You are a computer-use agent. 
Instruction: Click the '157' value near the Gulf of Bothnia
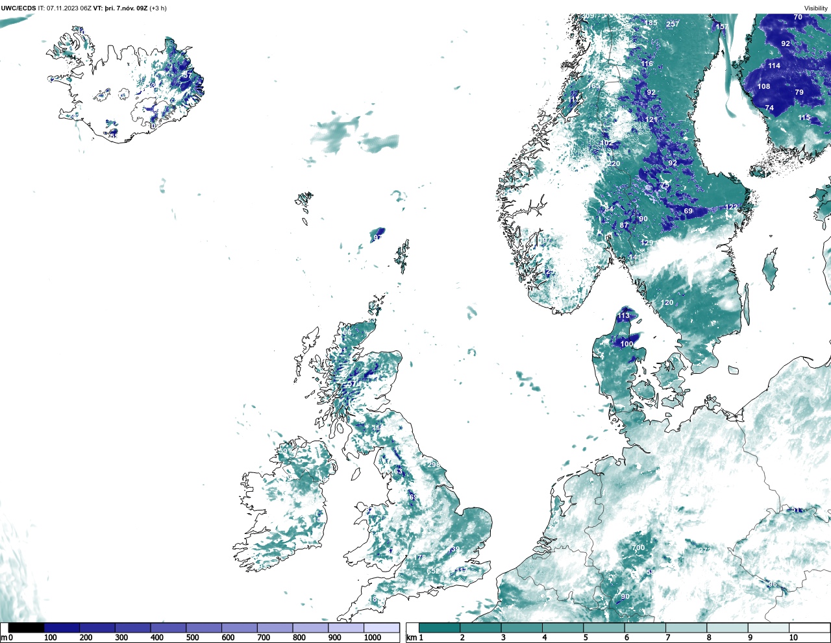[721, 27]
